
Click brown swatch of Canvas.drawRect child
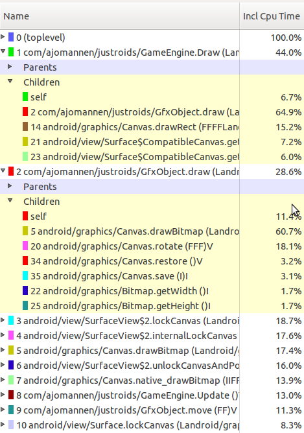click(25, 126)
